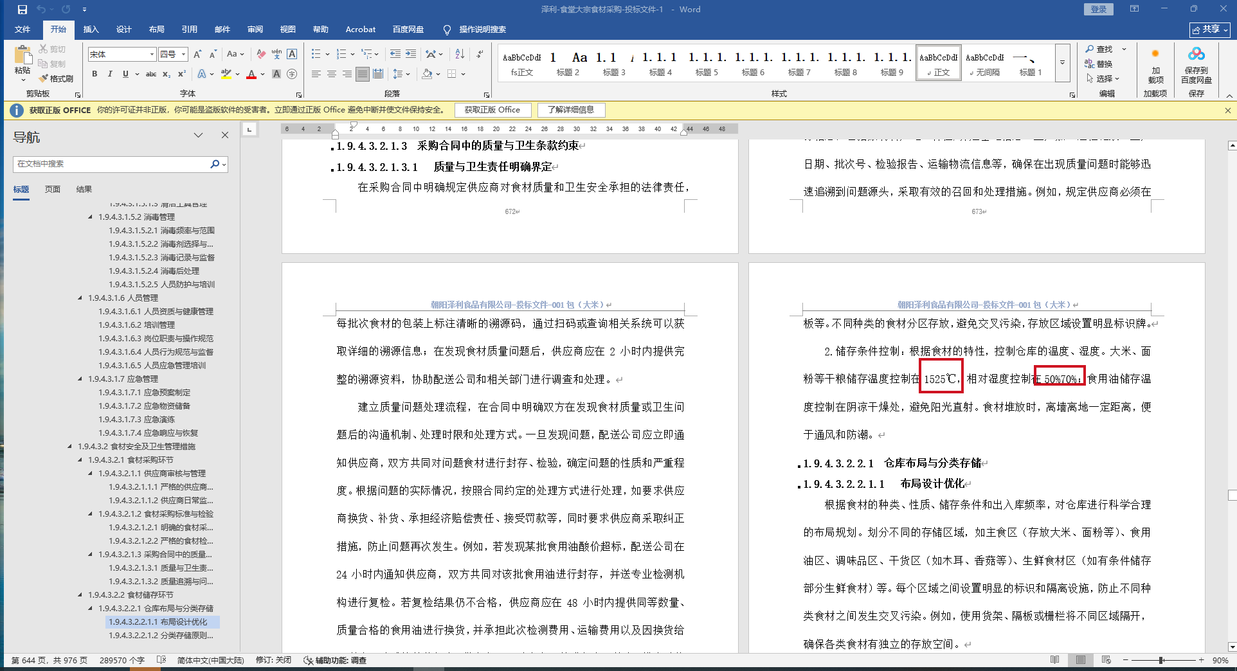The image size is (1237, 671).
Task: Click the Replace tool
Action: click(1099, 64)
